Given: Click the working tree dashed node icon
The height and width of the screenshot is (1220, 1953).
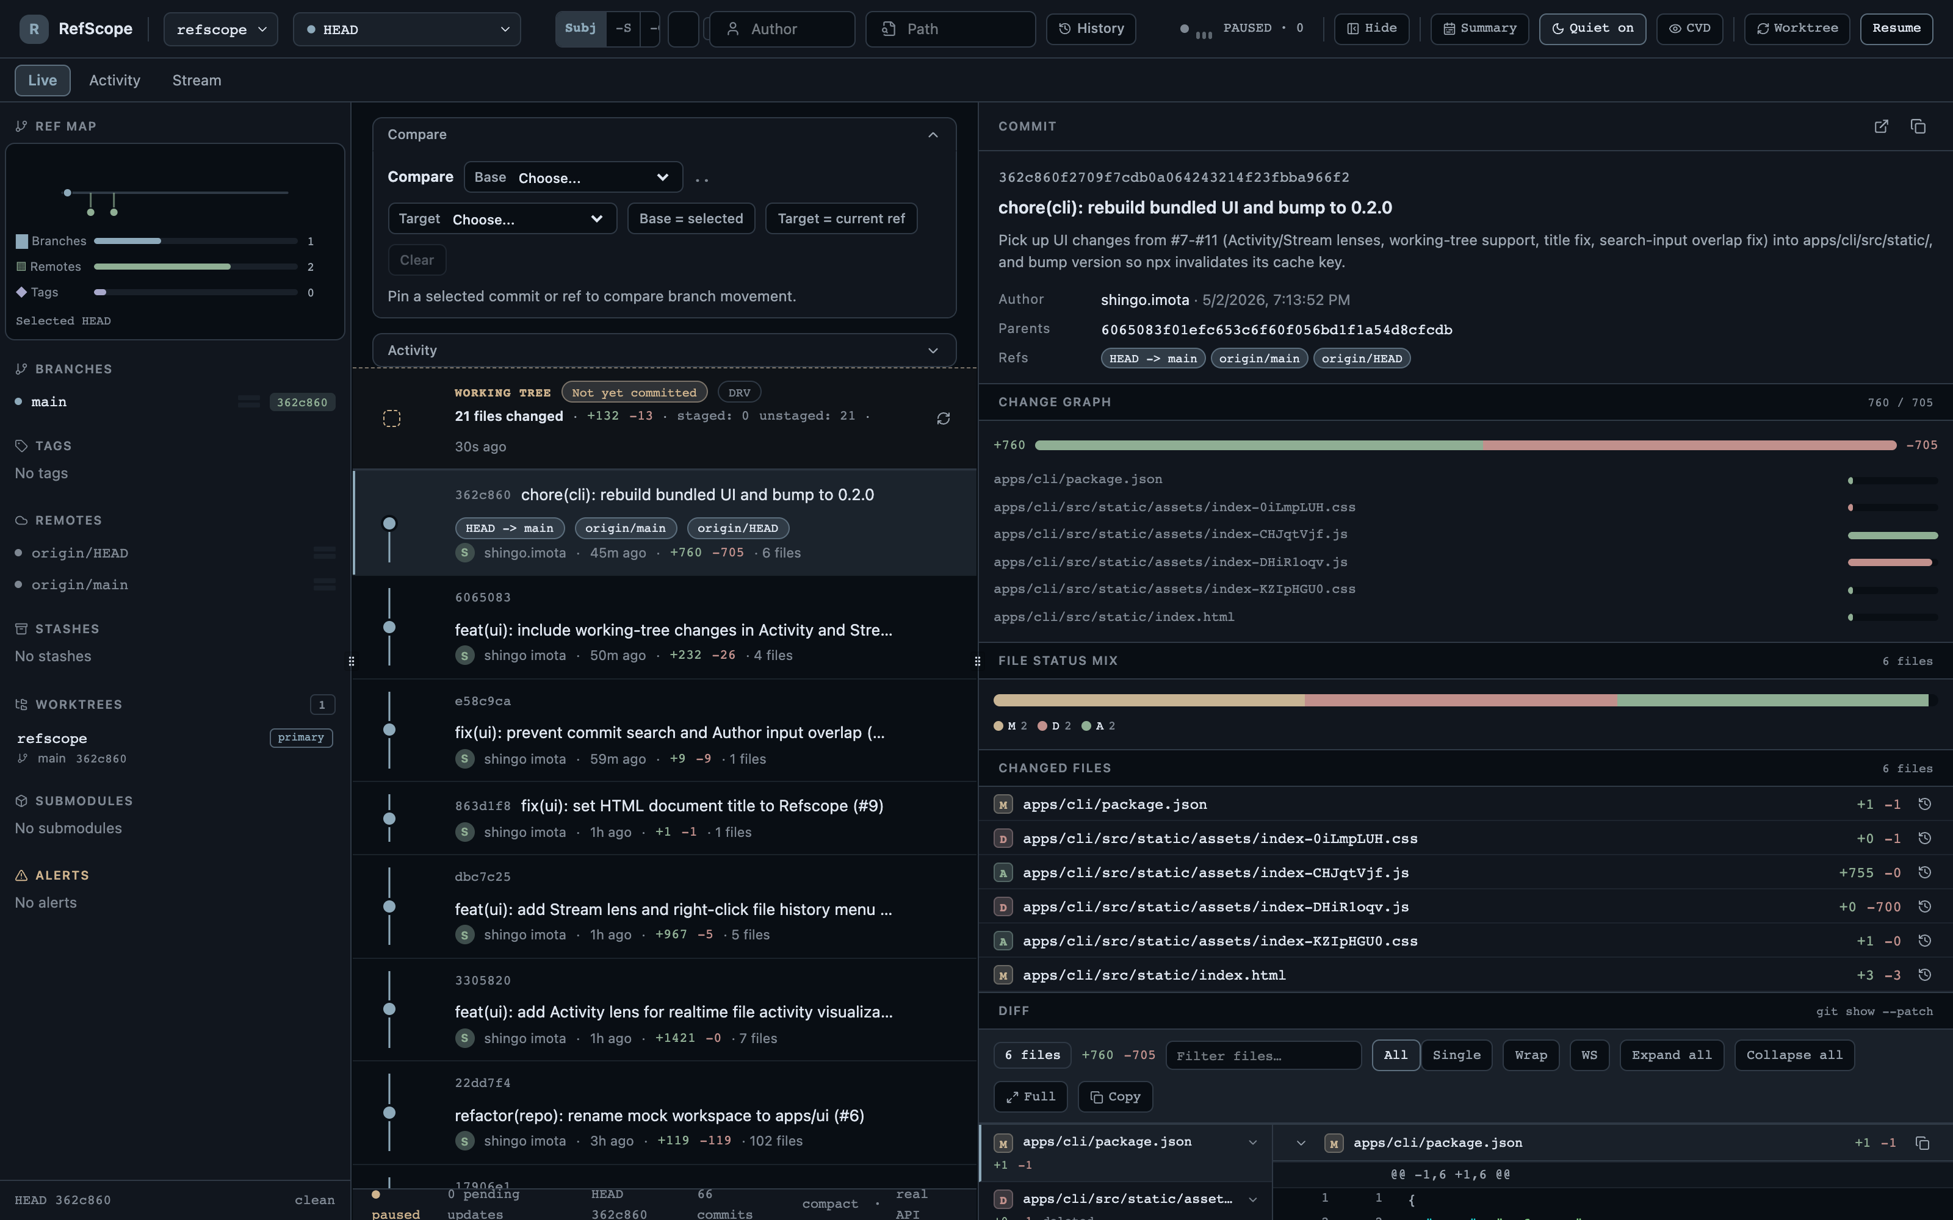Looking at the screenshot, I should (391, 418).
